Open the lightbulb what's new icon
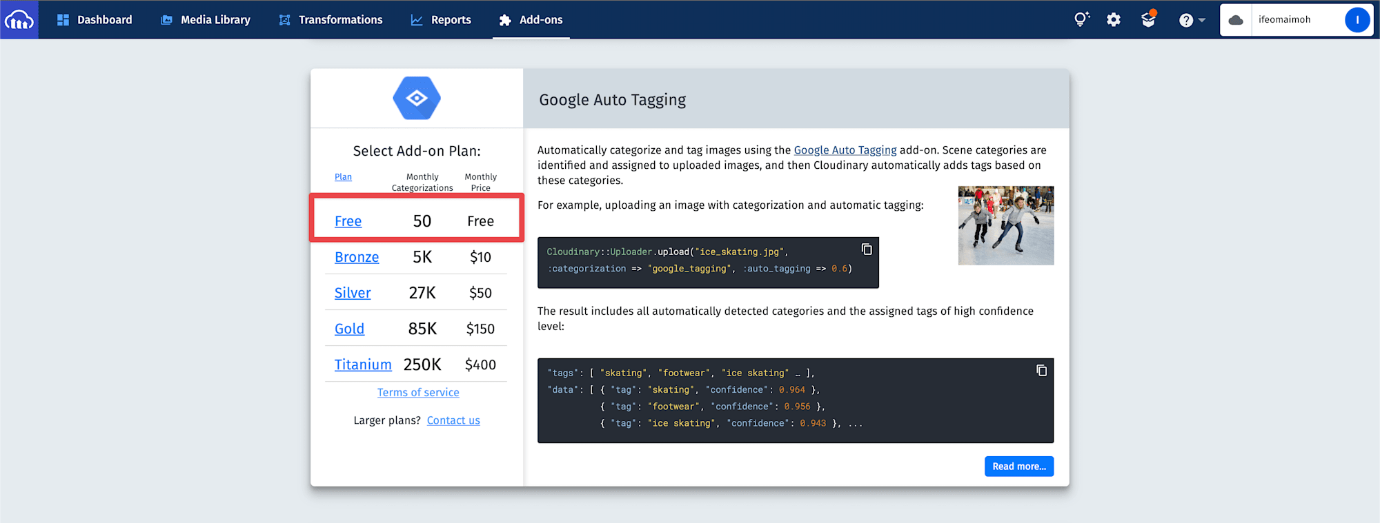 pos(1081,19)
